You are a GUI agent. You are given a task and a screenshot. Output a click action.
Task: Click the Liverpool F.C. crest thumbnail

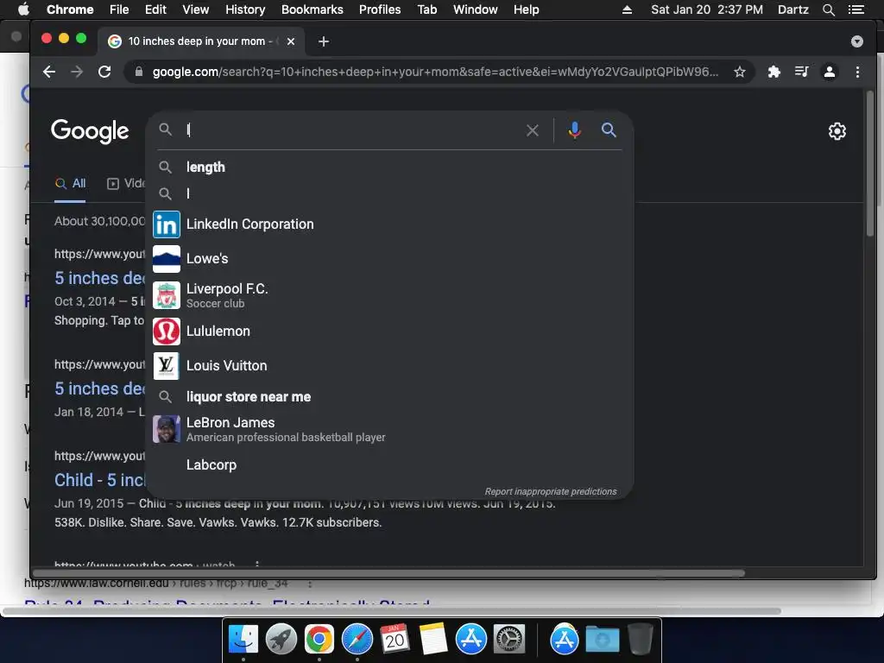click(x=167, y=295)
